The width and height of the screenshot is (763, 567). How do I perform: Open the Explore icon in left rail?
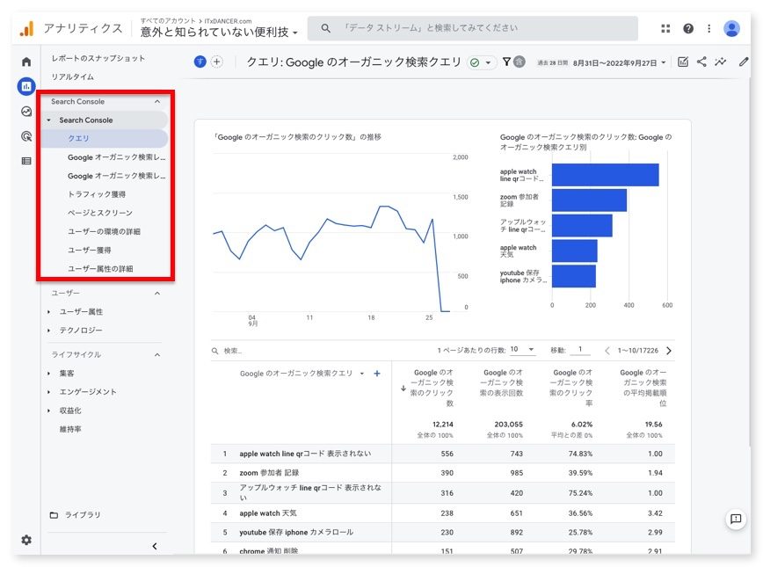point(26,112)
